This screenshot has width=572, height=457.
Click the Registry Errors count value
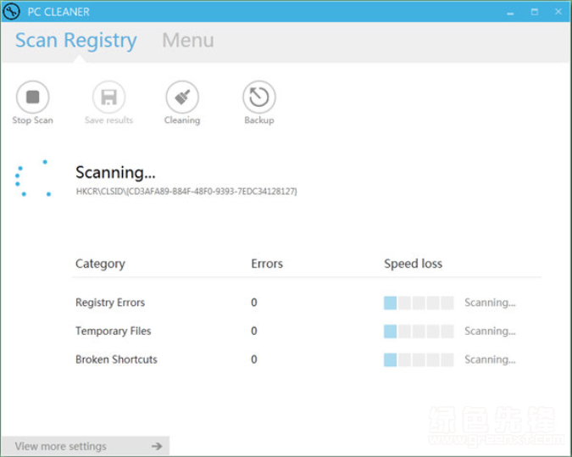click(x=254, y=302)
